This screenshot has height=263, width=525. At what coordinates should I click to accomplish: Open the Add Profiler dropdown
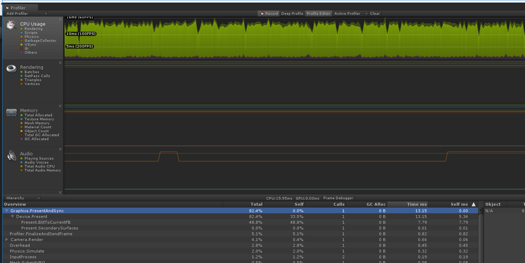[26, 13]
